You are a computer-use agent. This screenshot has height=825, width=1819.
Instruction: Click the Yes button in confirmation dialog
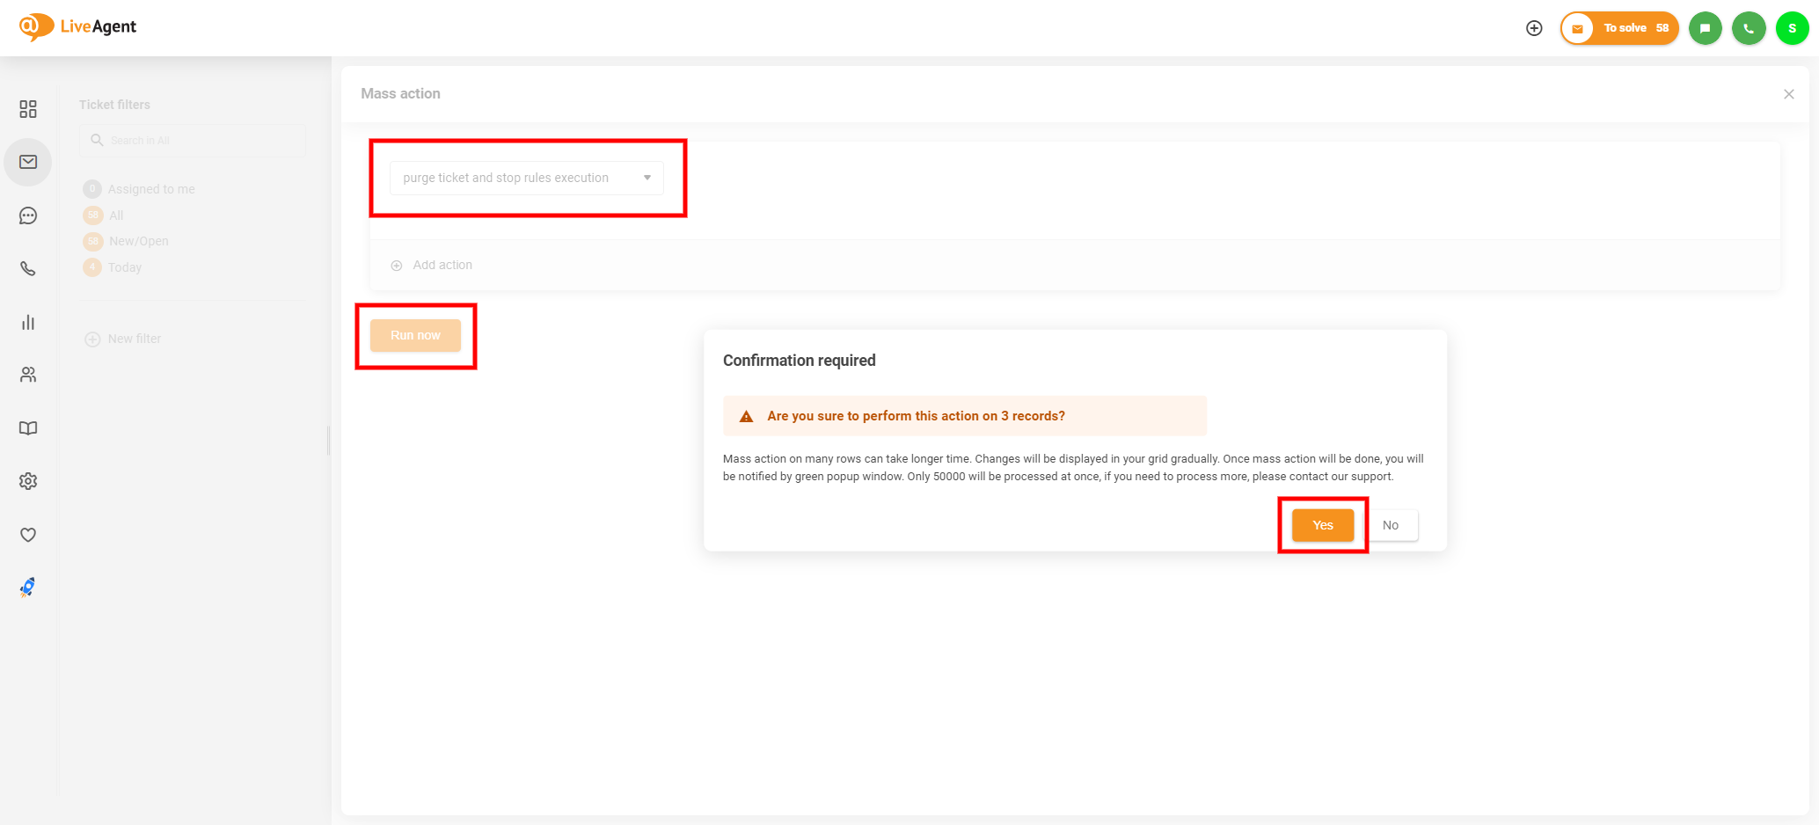[x=1322, y=525]
